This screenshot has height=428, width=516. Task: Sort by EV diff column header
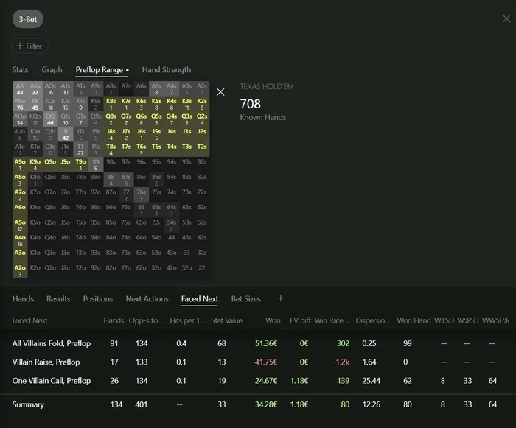[300, 320]
